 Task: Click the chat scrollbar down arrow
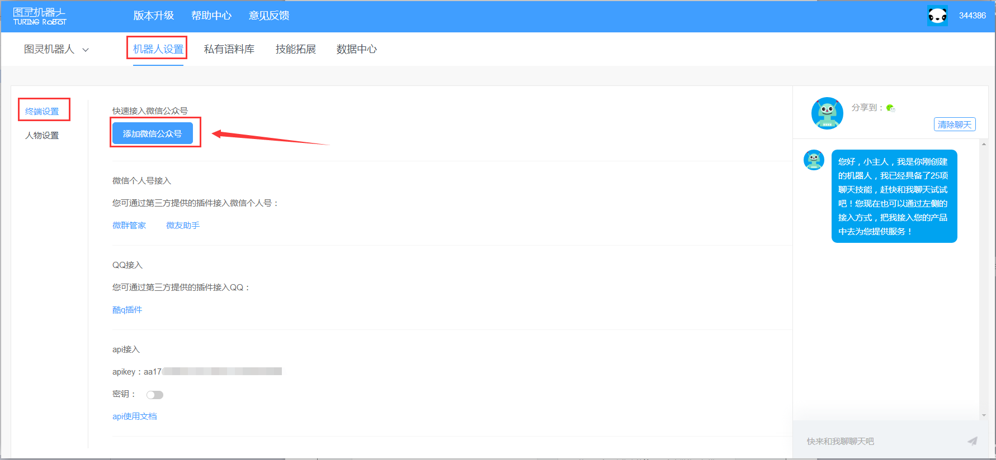(x=984, y=415)
